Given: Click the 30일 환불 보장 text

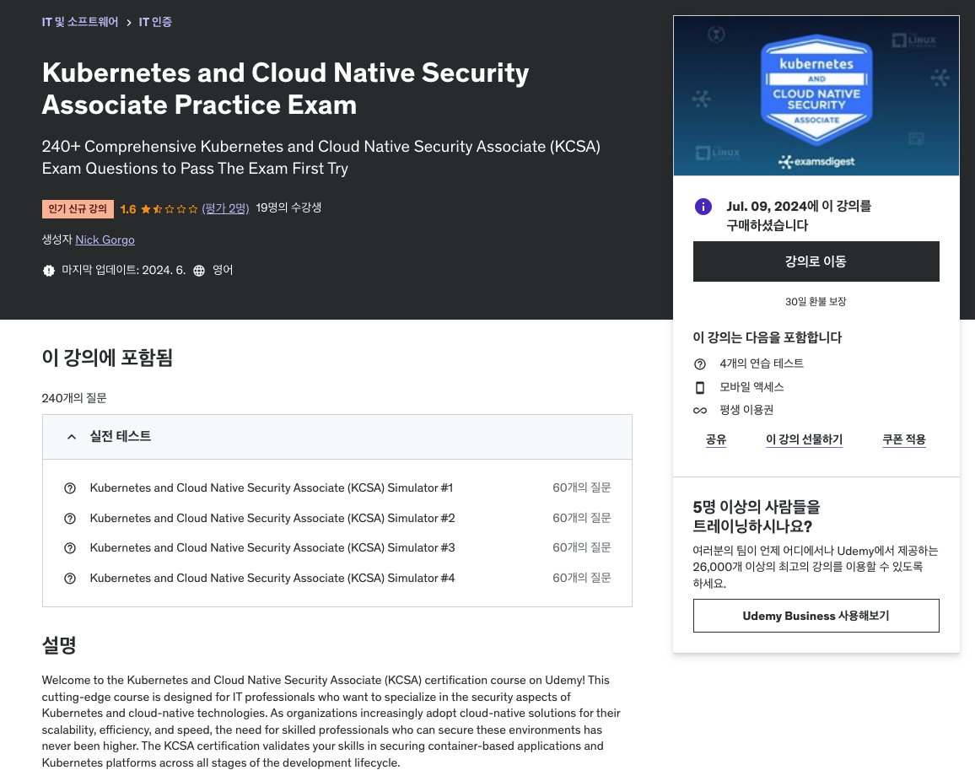Looking at the screenshot, I should tap(816, 302).
